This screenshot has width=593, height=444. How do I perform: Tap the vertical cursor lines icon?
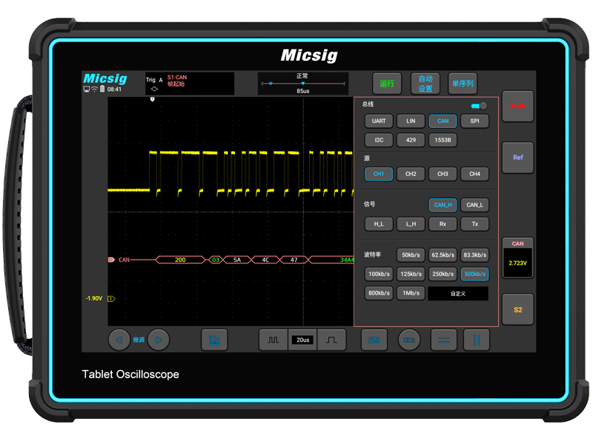tap(477, 340)
